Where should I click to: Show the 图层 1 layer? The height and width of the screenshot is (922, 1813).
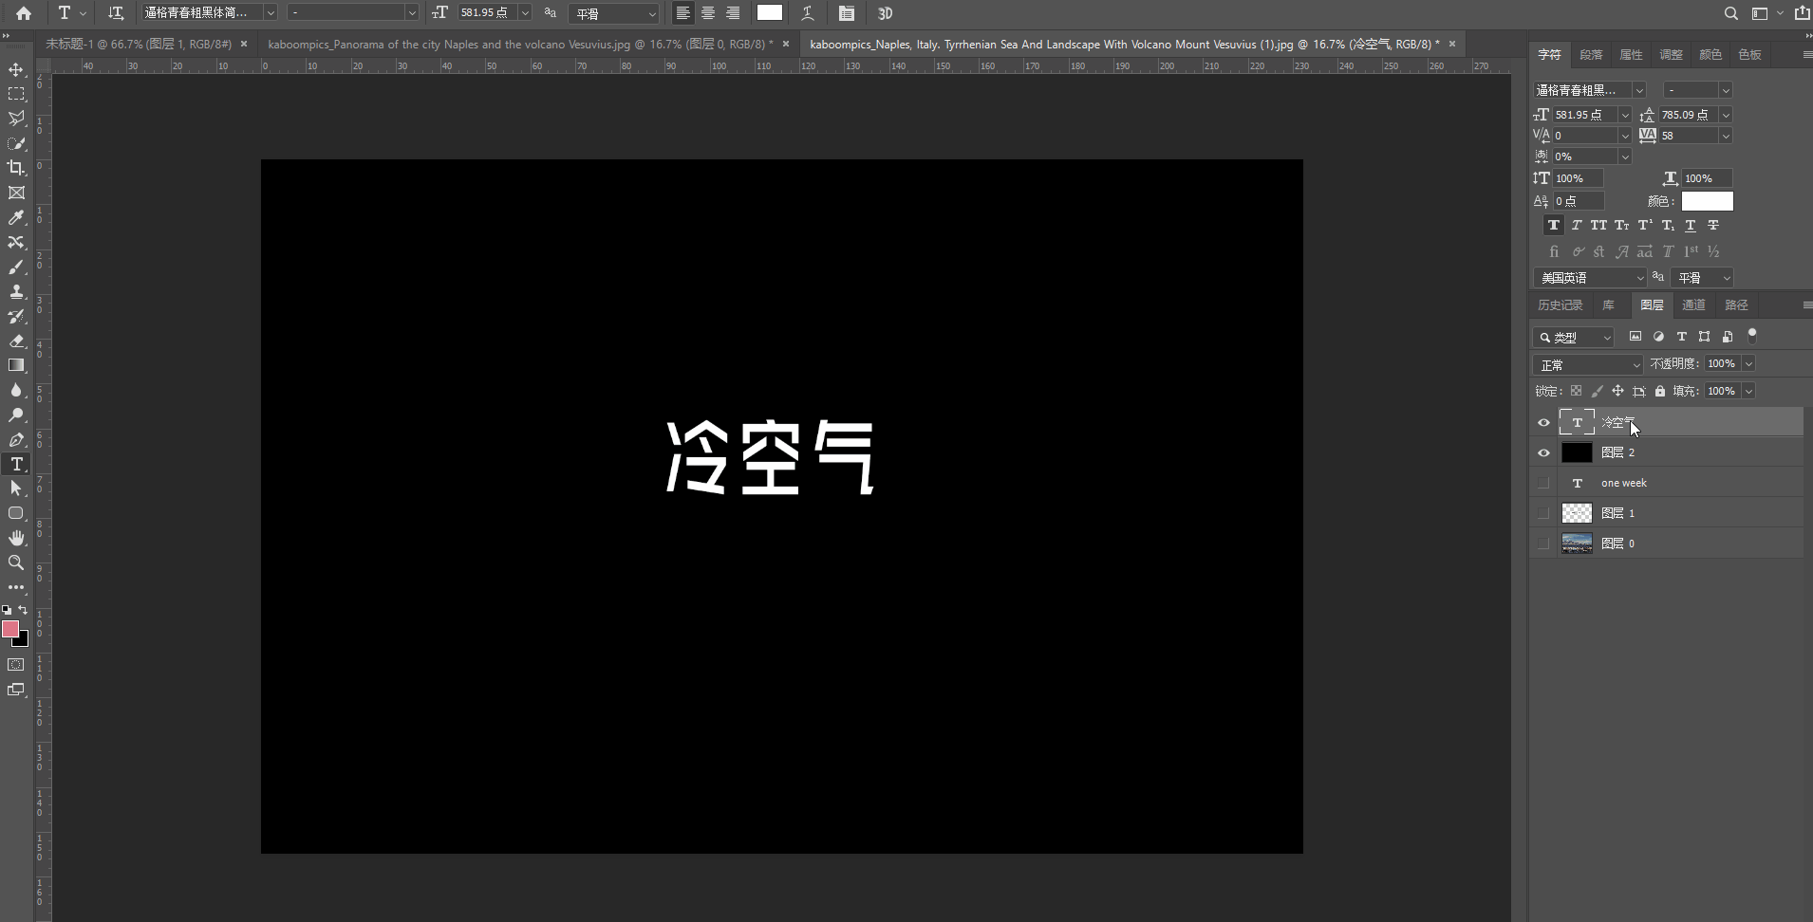[x=1543, y=513]
